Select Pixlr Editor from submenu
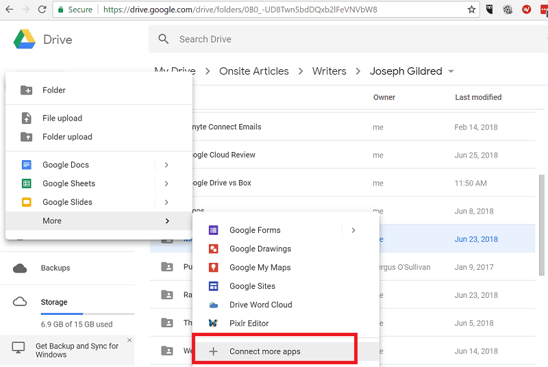The image size is (548, 367). [286, 323]
